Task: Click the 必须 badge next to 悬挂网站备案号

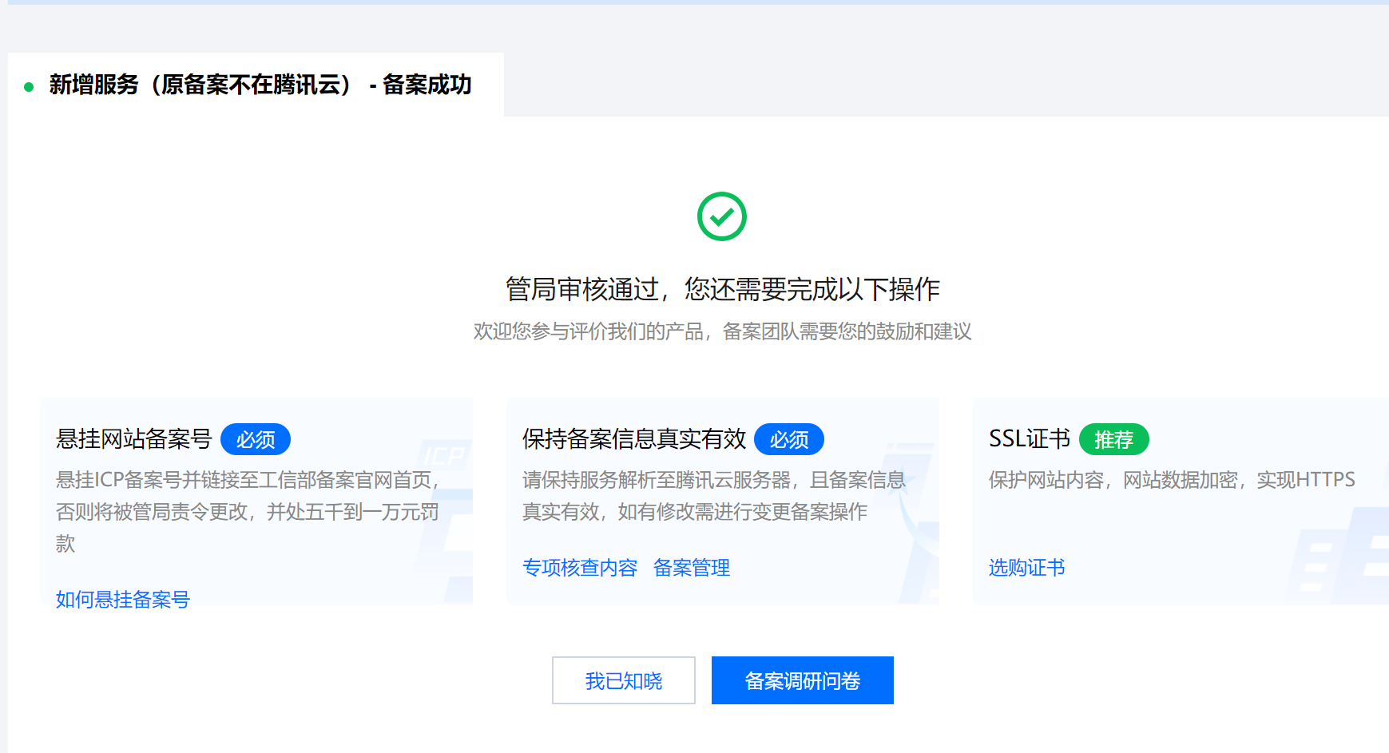Action: point(256,438)
